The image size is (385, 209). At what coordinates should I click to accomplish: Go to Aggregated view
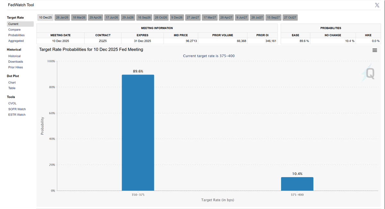pyautogui.click(x=16, y=41)
